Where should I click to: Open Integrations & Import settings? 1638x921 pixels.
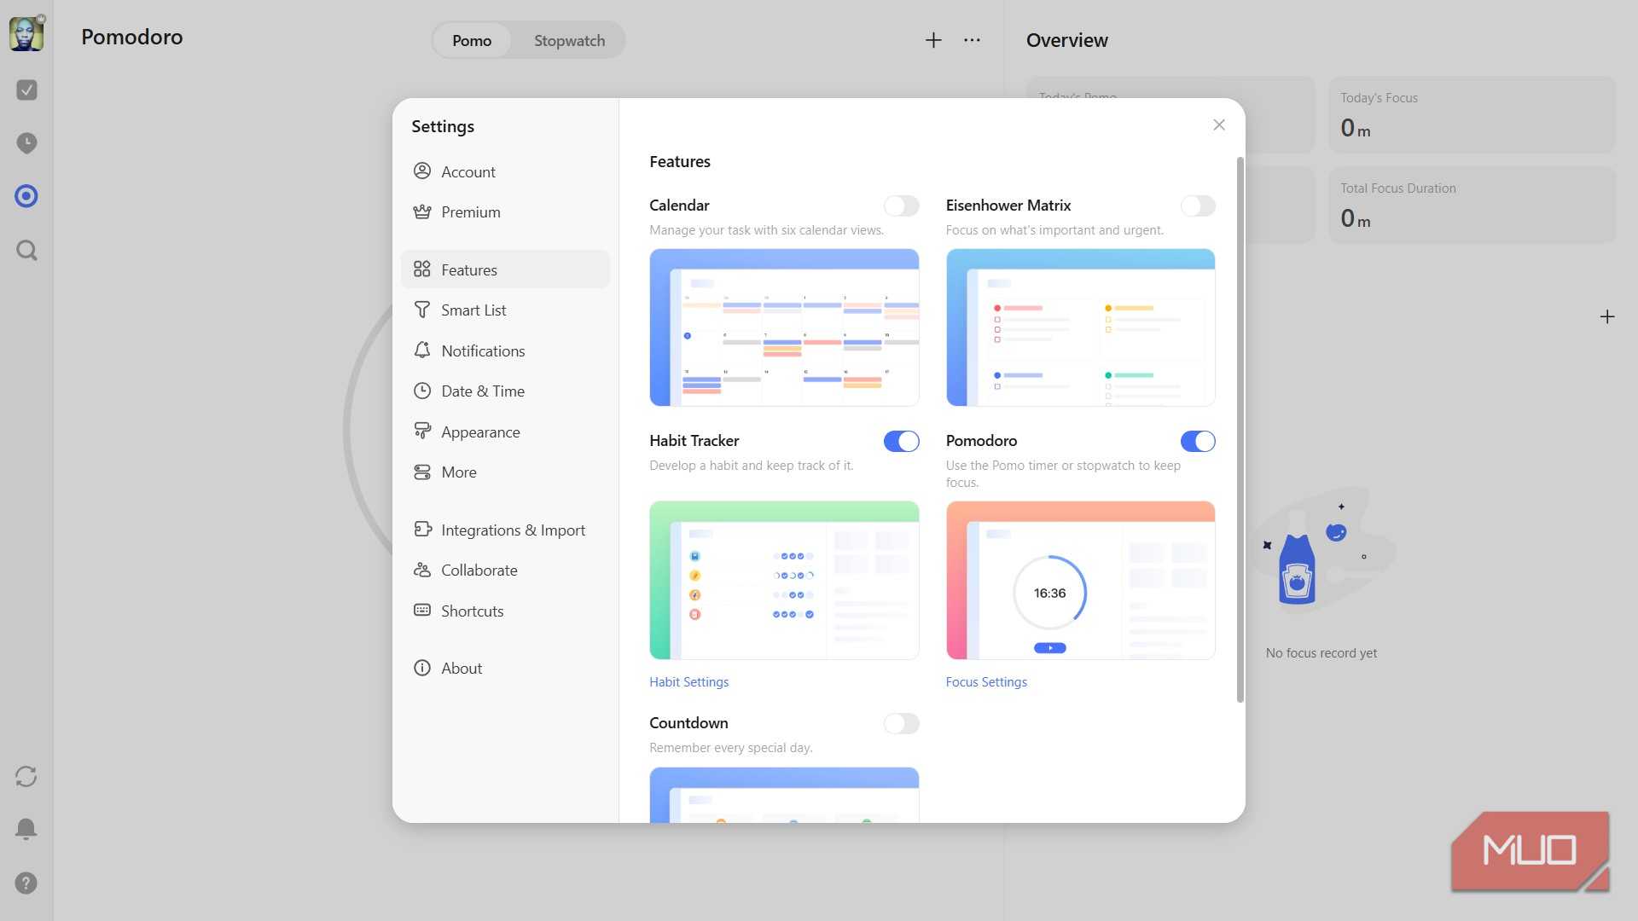[x=505, y=530]
